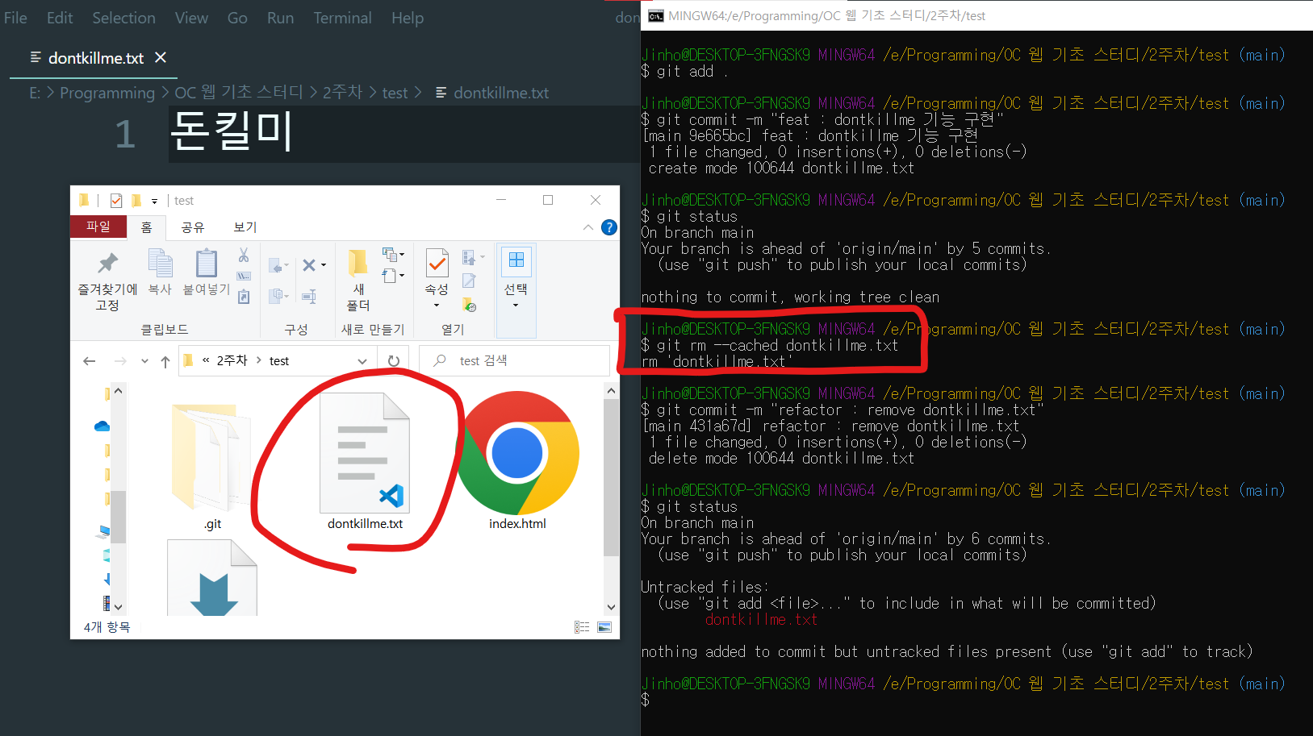Image resolution: width=1313 pixels, height=736 pixels.
Task: Click the History icon in Open group
Action: pyautogui.click(x=469, y=304)
